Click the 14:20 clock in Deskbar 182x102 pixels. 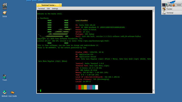(179, 5)
